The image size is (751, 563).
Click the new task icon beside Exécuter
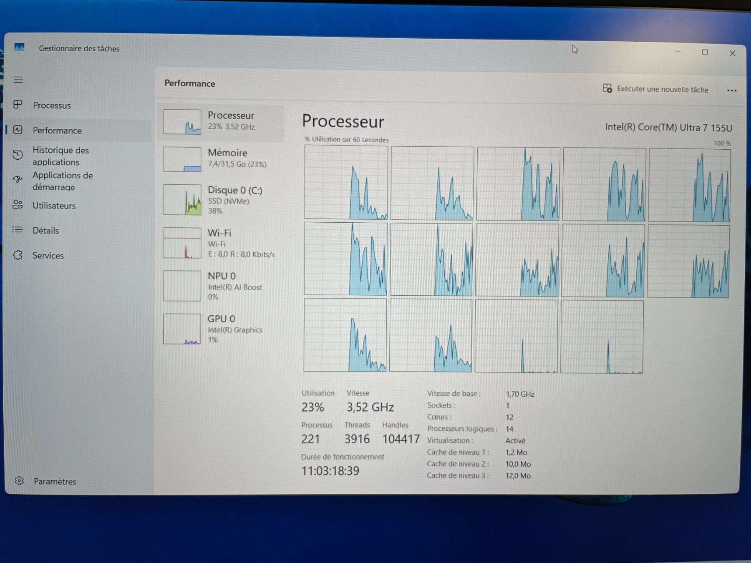pyautogui.click(x=607, y=88)
